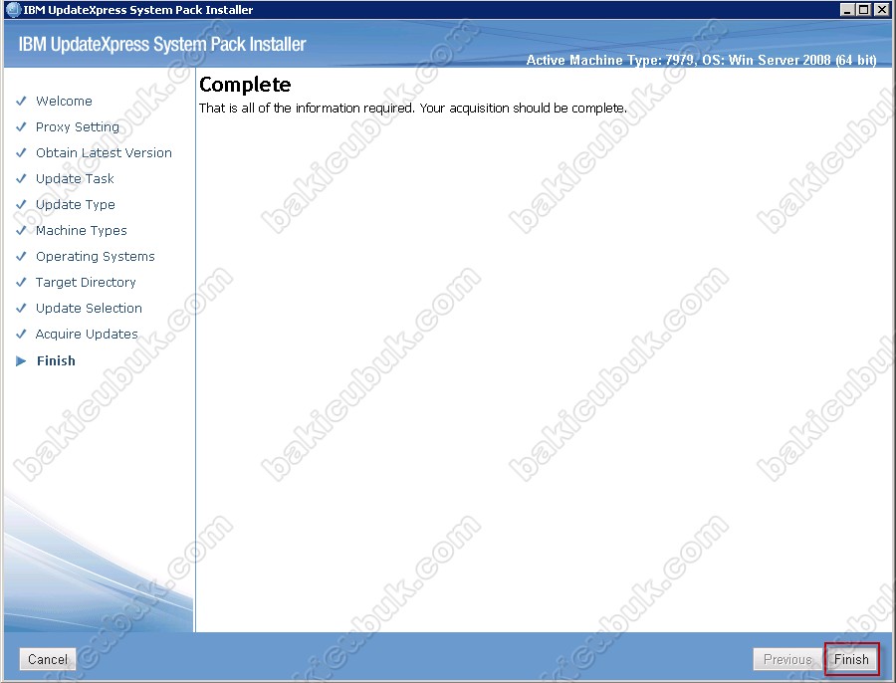Open the Update Type step
The width and height of the screenshot is (896, 683).
pos(75,205)
